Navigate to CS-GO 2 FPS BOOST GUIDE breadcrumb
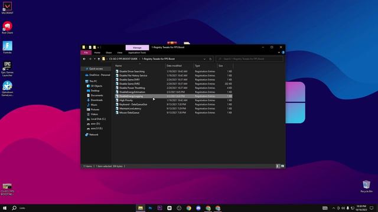Screen dimensions: 378x212 click(x=123, y=59)
